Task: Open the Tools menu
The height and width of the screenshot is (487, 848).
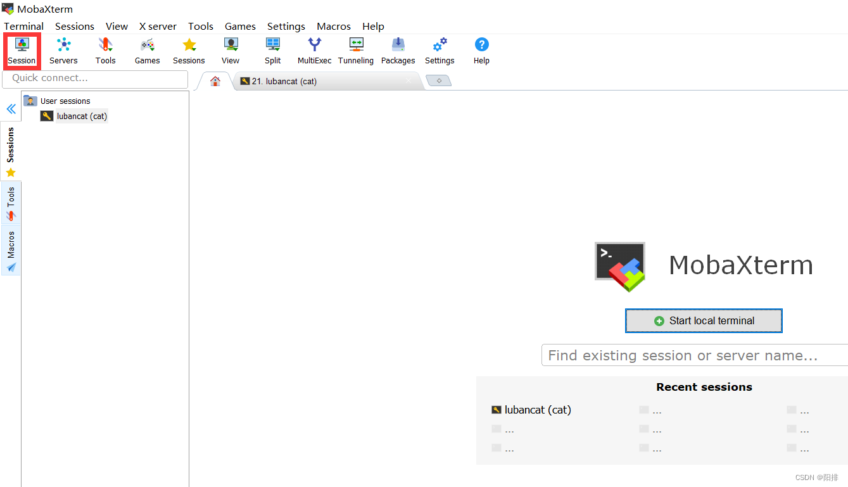Action: 201,26
